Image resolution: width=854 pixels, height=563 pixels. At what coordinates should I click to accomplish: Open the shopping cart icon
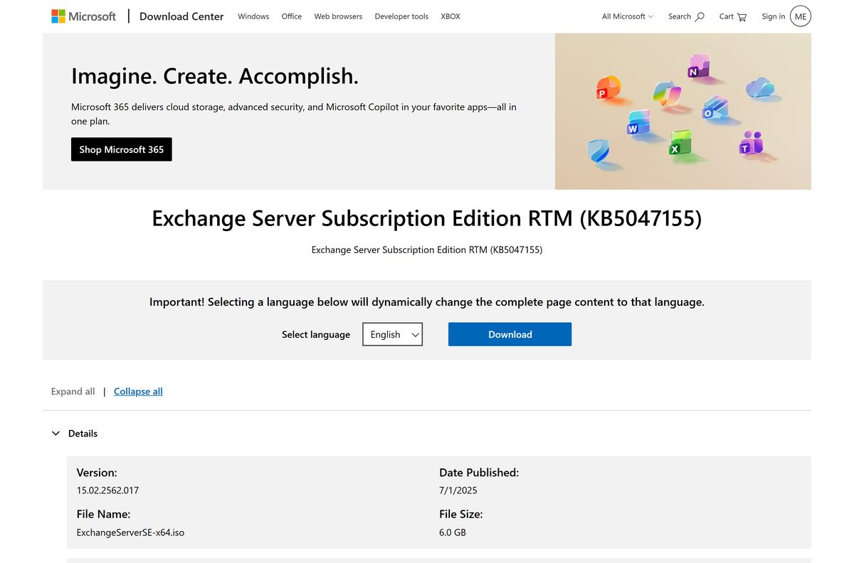tap(742, 16)
